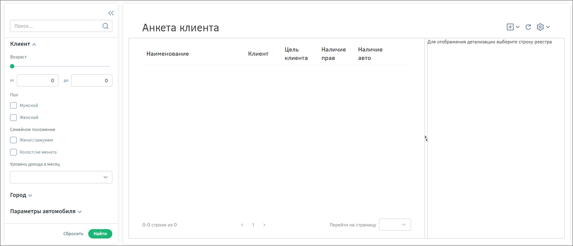Open the gear settings menu
The image size is (573, 246).
click(x=540, y=27)
